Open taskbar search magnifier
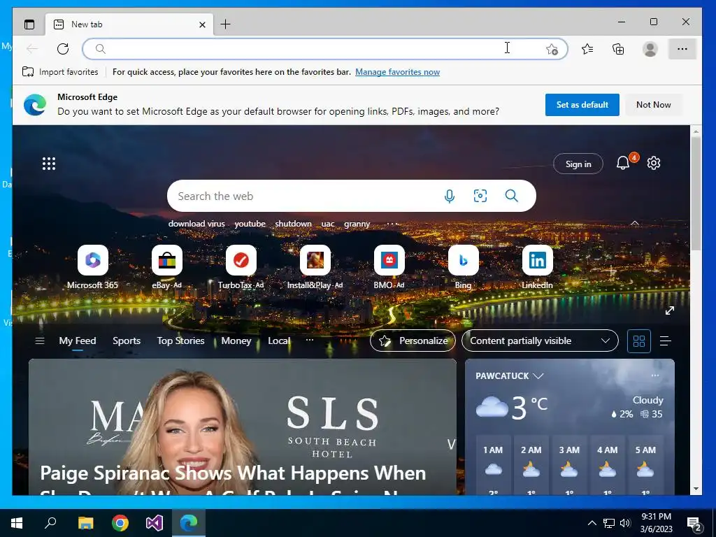Screen dimensions: 716x537 50,523
